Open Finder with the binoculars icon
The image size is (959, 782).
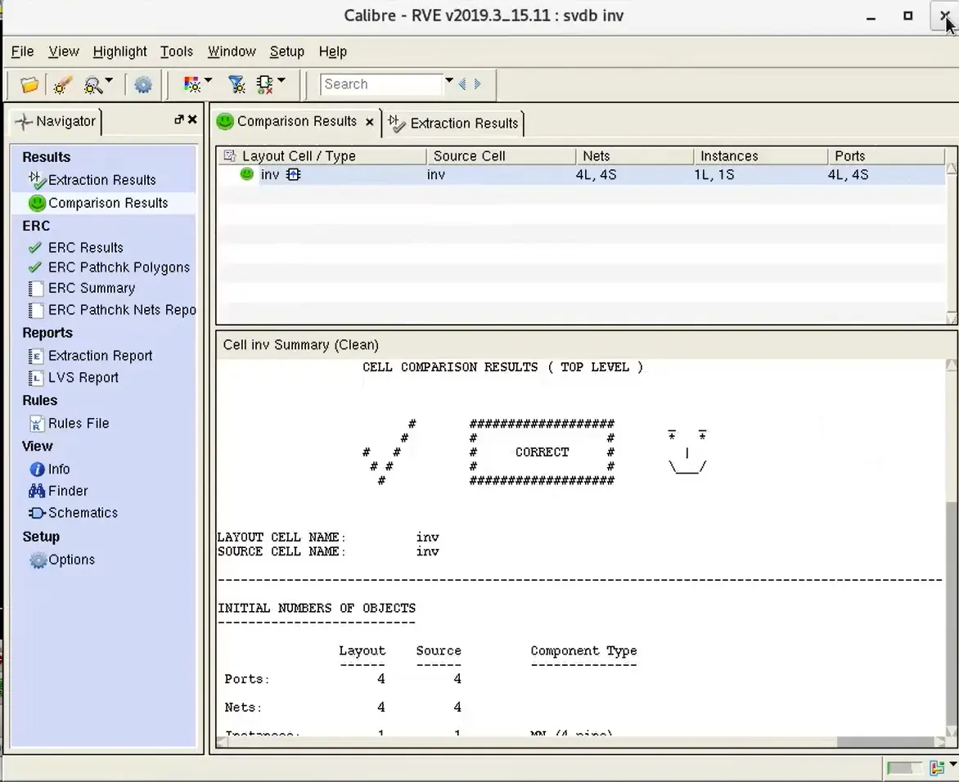(x=37, y=491)
